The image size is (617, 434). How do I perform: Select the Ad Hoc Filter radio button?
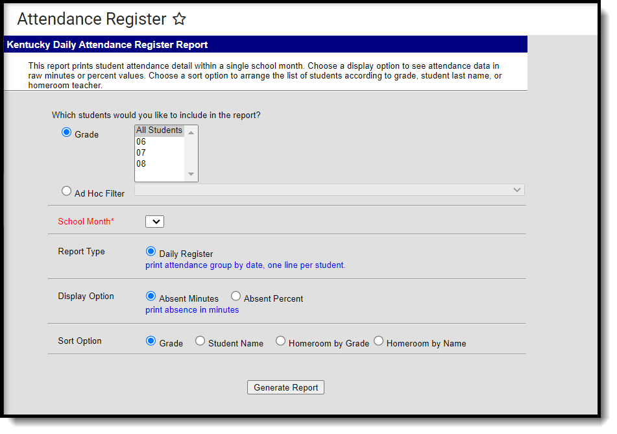(66, 191)
